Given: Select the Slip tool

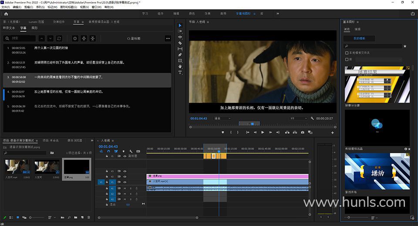Looking at the screenshot, I should coord(180,49).
